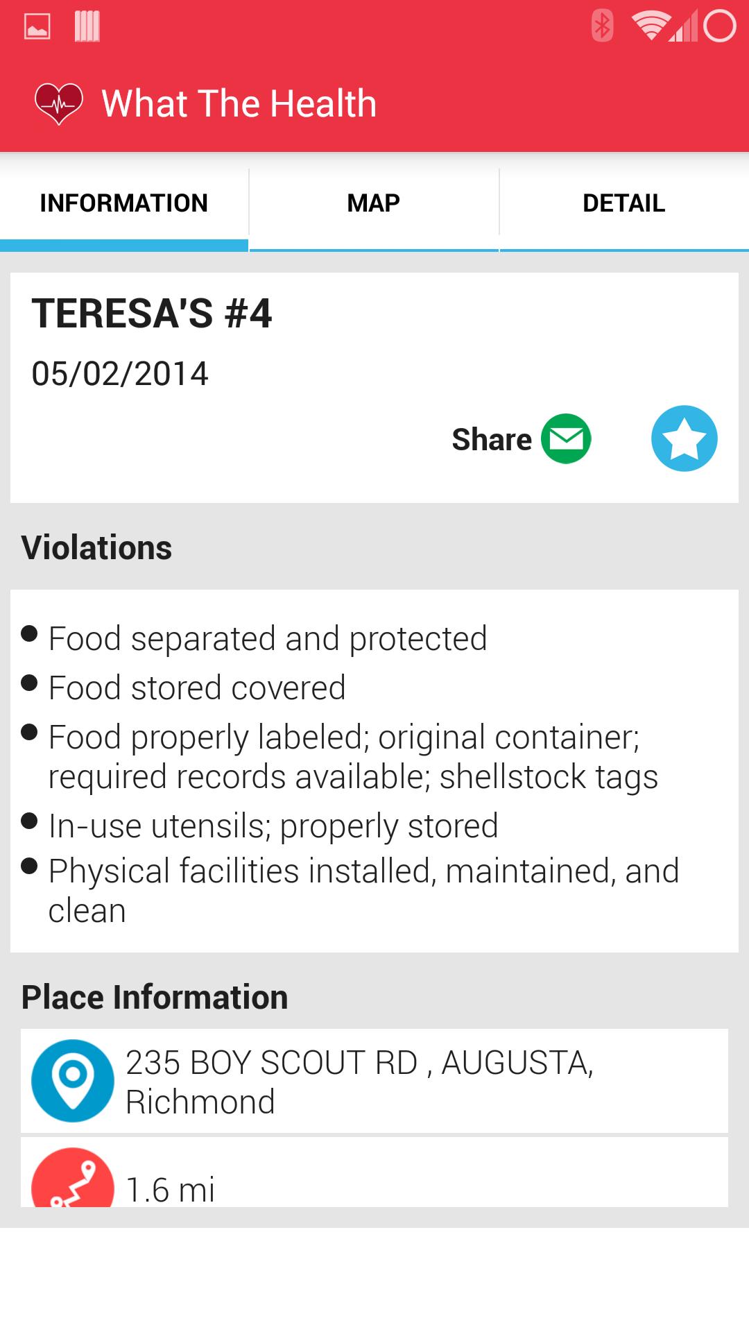Tap the Food separated and protected violation
Screen dimensions: 749x1332
pos(268,638)
